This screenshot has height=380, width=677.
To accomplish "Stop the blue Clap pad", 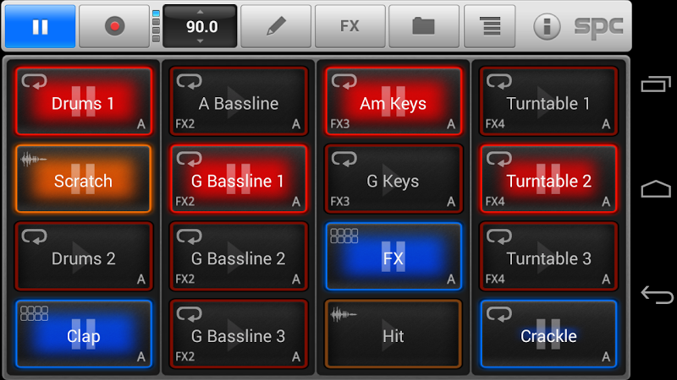I will pos(83,334).
